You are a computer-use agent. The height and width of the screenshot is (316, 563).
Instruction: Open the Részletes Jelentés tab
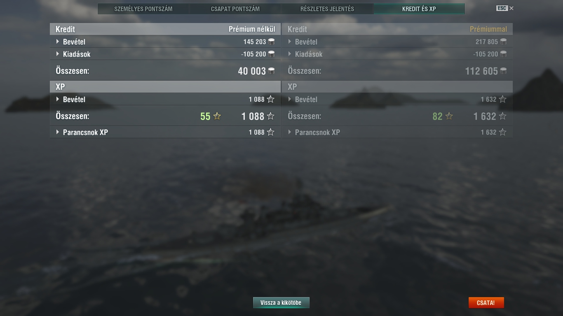coord(327,9)
